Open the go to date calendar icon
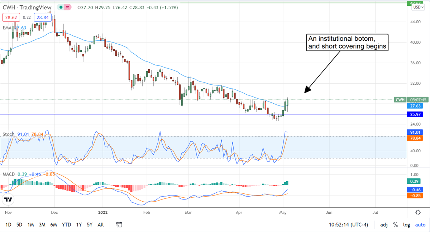This screenshot has height=232, width=430. (119, 224)
